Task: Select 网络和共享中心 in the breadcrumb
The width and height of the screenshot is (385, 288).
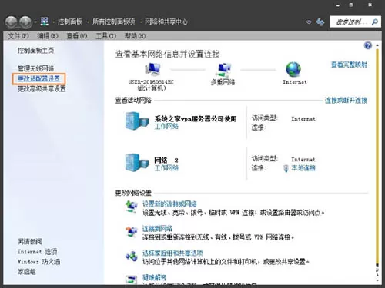Action: [166, 22]
